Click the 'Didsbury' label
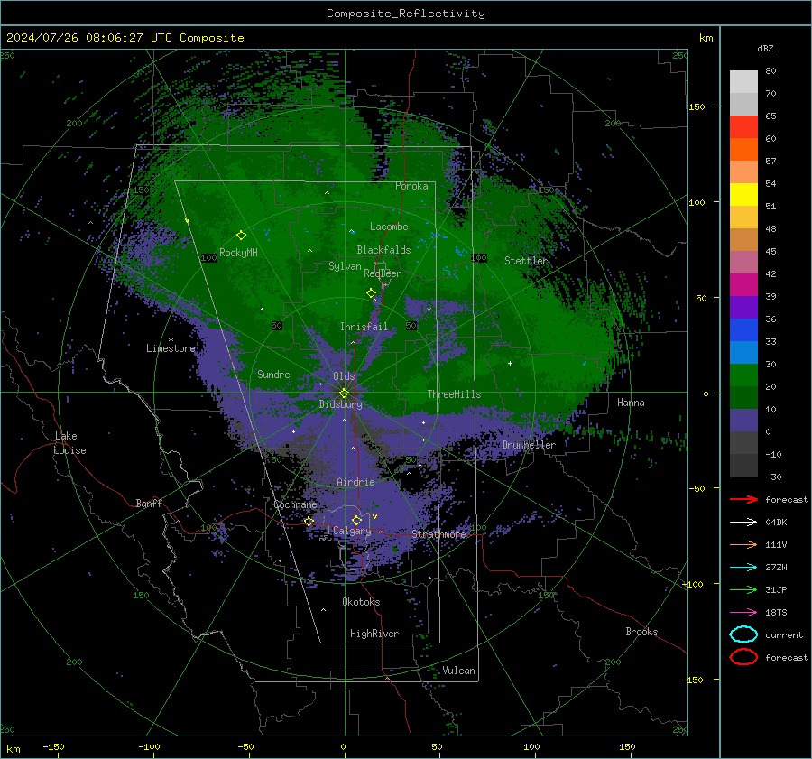 click(341, 404)
